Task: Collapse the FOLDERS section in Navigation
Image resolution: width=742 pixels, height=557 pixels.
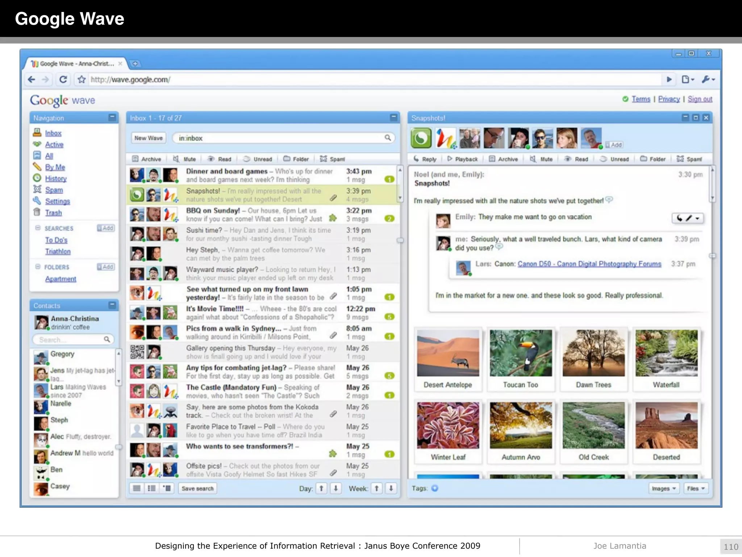Action: point(38,267)
